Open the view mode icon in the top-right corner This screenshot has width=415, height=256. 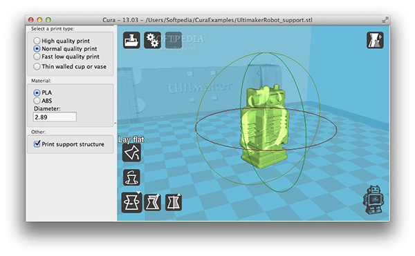coord(375,40)
